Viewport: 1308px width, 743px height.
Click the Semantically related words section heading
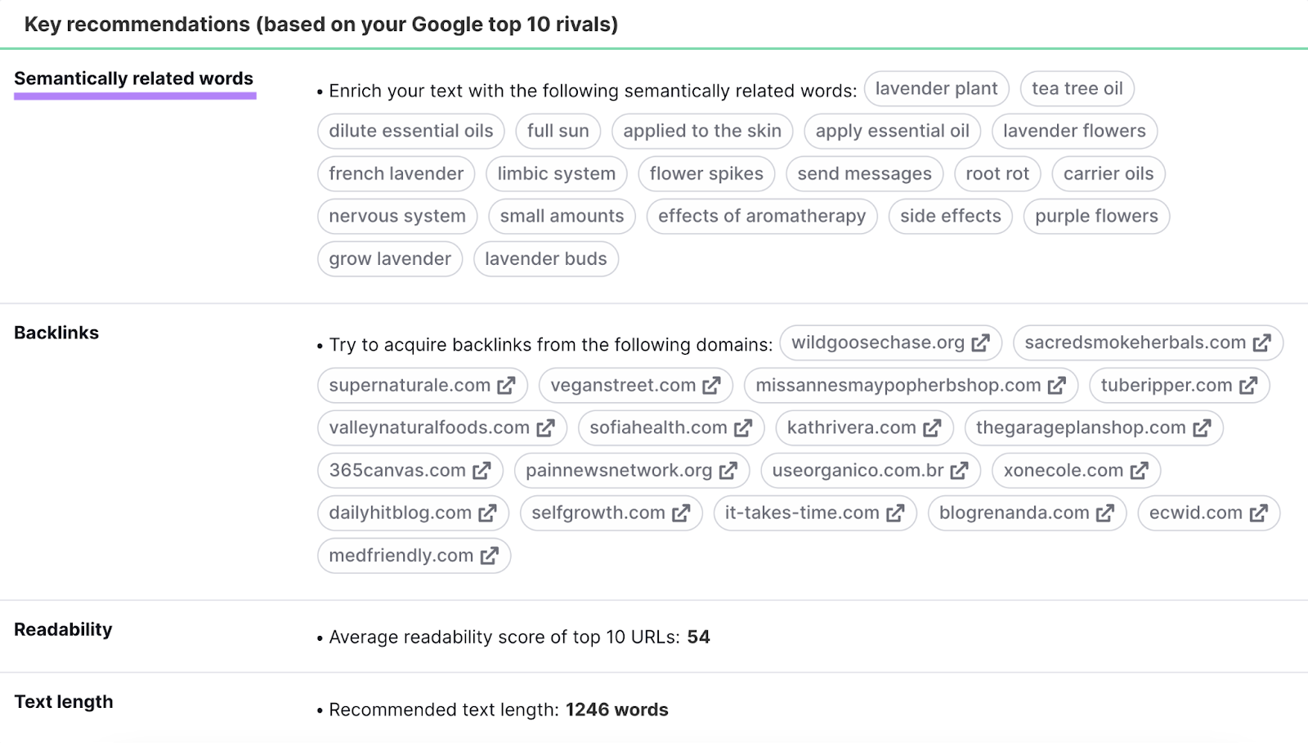click(134, 79)
